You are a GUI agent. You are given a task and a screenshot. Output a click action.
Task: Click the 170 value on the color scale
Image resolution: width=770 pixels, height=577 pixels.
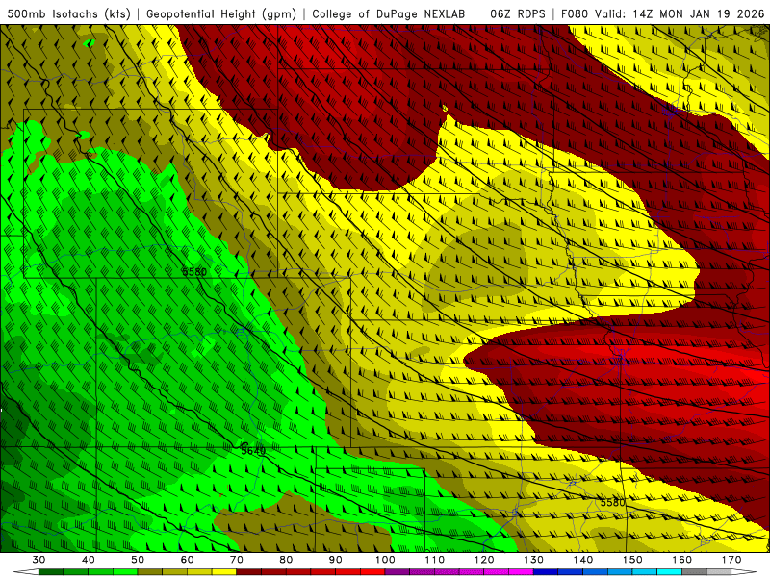tap(731, 560)
